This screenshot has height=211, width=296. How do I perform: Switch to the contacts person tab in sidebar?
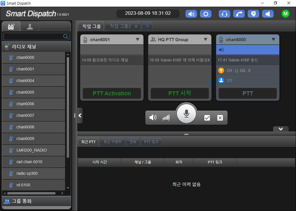click(30, 27)
